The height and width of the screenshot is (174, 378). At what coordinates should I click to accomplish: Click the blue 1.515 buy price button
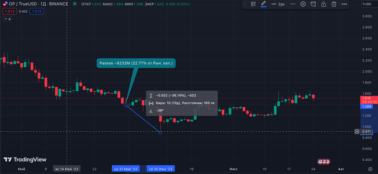(x=36, y=11)
